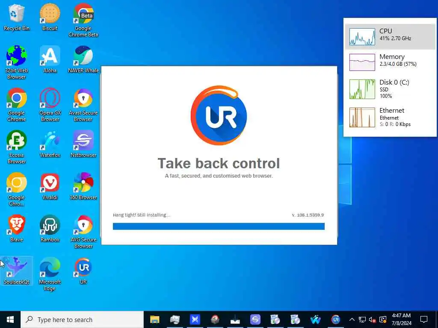Viewport: 438px width, 328px height.
Task: Select the Disk 0 (C:) entry
Action: coord(390,89)
